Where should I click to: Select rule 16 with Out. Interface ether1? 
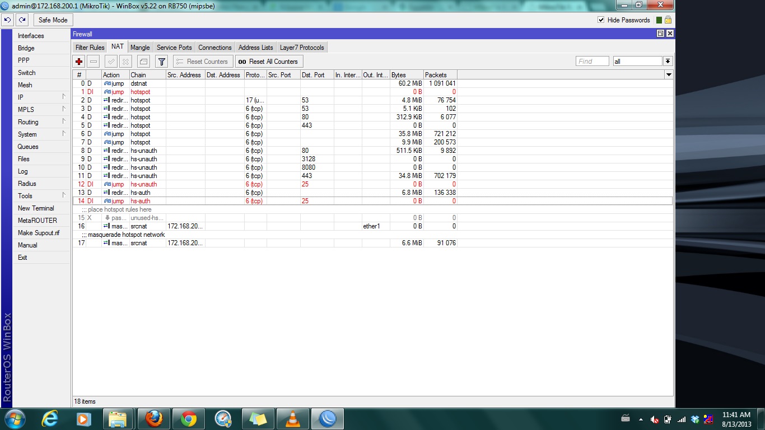(x=373, y=226)
